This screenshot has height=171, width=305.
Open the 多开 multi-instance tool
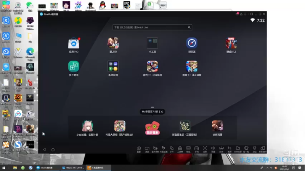coord(172,149)
